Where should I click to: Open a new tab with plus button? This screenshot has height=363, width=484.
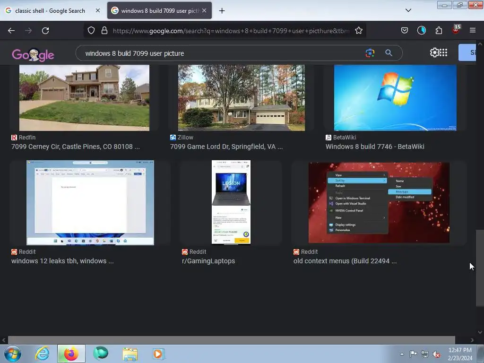click(x=222, y=11)
